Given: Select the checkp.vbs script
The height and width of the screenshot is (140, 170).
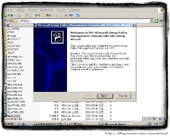Looking at the screenshot, I should point(13,63).
